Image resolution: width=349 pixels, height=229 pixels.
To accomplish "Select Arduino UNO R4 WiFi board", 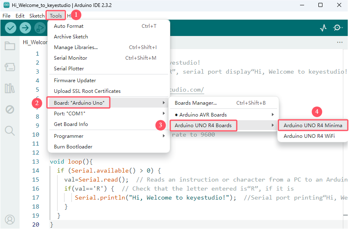I will [313, 136].
